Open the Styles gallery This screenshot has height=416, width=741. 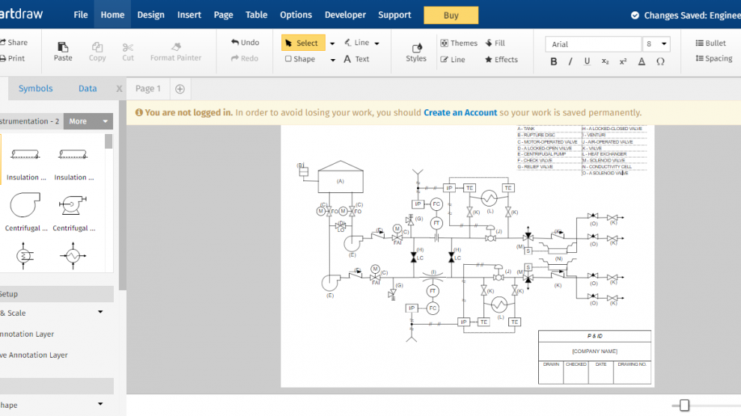[416, 52]
